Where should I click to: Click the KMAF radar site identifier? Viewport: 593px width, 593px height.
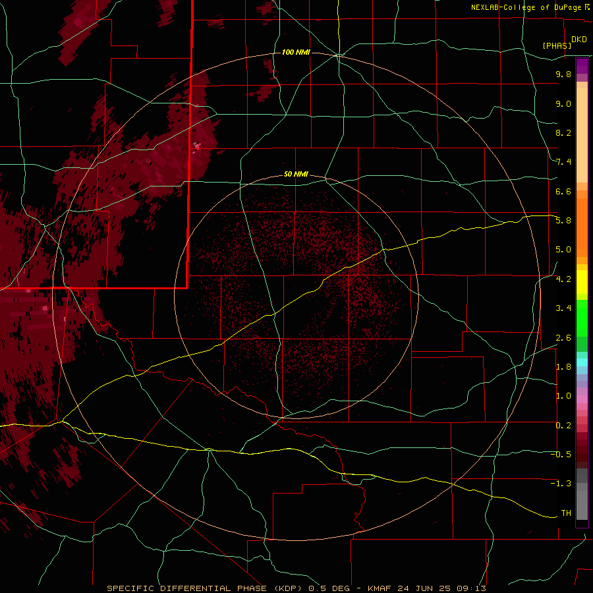coord(381,588)
